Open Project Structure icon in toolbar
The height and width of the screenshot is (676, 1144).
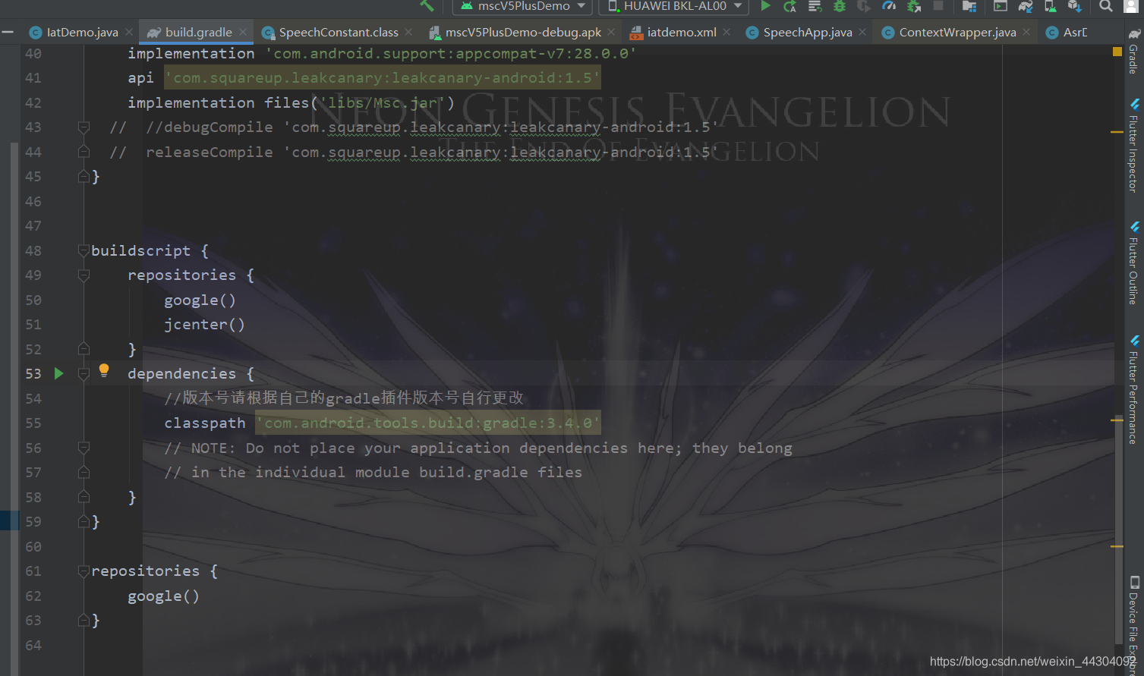(x=969, y=6)
